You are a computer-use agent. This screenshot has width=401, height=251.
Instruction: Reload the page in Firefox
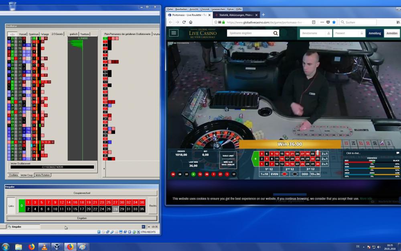184,22
